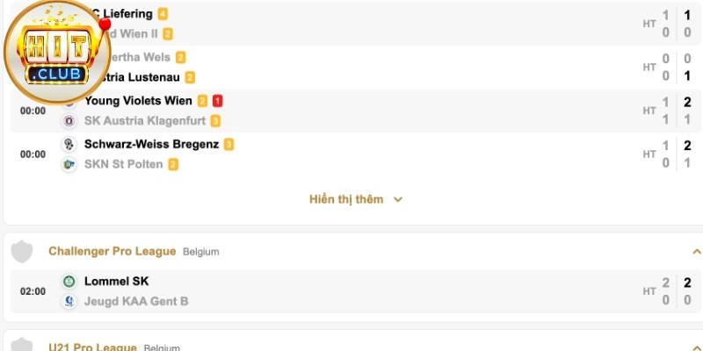Expand more matches with Hiển thị thêm
Screen dimensions: 703x351
point(355,199)
